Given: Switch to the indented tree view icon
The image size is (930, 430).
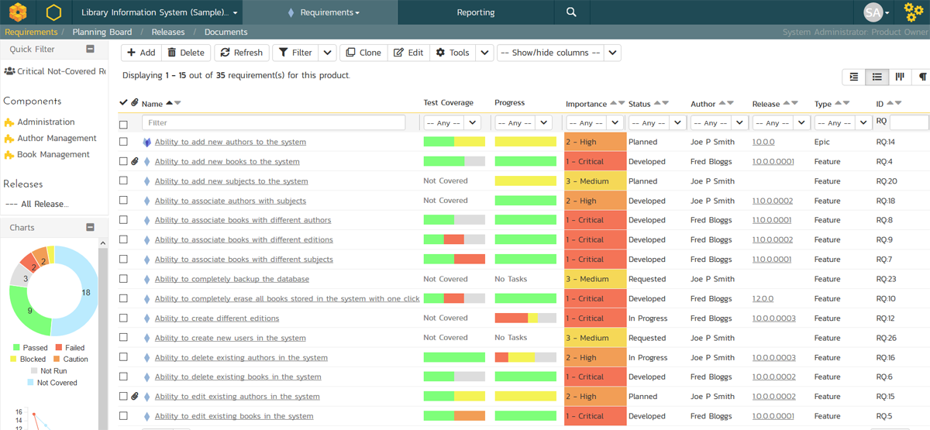Looking at the screenshot, I should click(854, 77).
